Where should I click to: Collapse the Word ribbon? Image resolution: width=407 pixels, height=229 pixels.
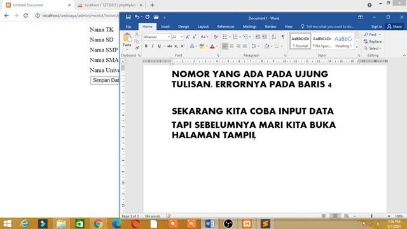pyautogui.click(x=404, y=55)
